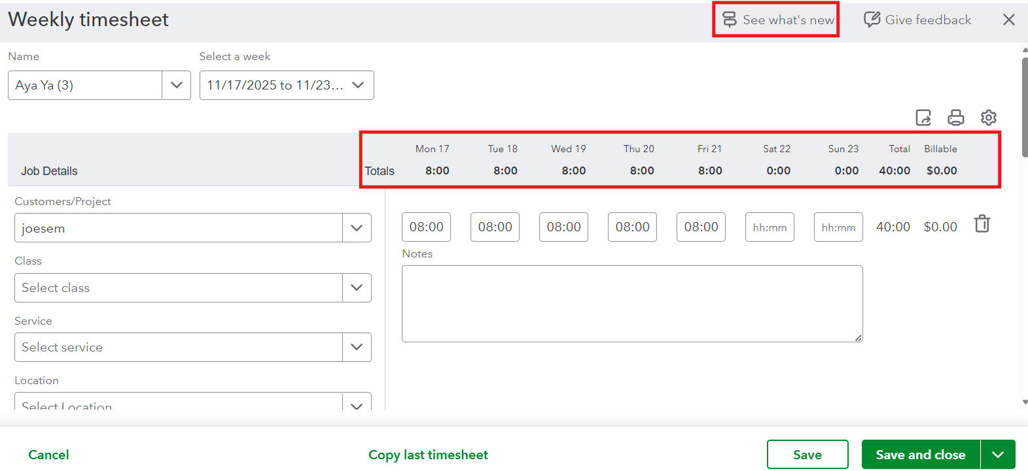Print the weekly timesheet

[956, 118]
